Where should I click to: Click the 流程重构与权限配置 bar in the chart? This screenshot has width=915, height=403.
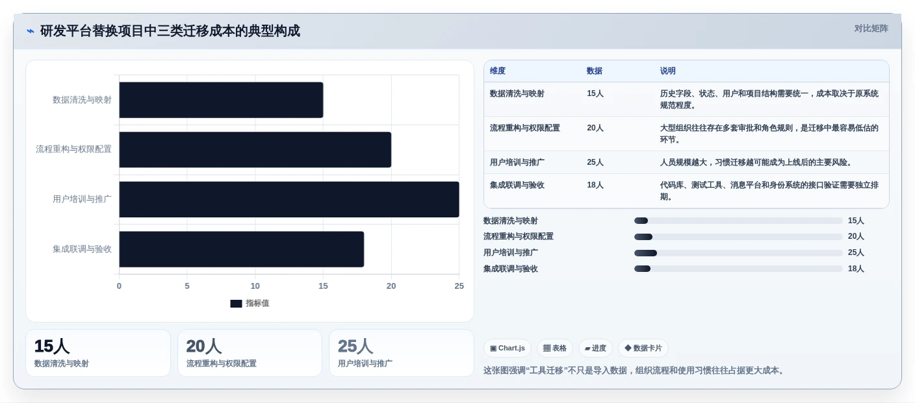255,150
